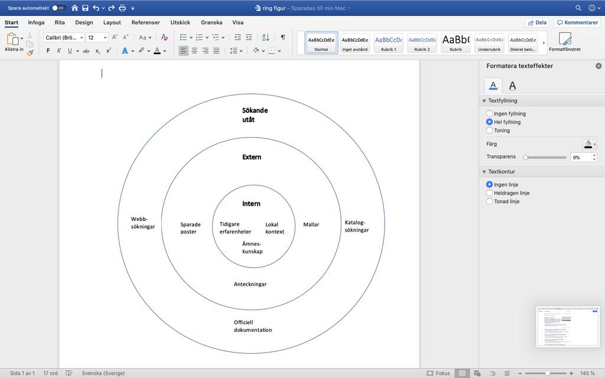Open the Layout tab

coord(112,22)
